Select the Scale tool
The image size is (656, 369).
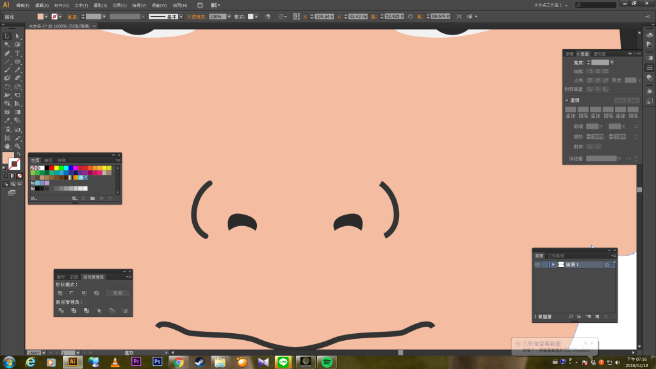[x=17, y=87]
